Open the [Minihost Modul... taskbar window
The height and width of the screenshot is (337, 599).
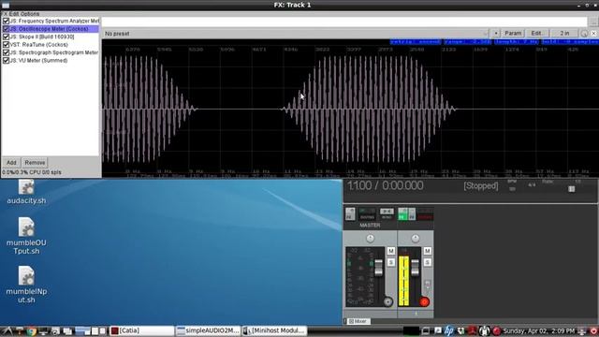[274, 330]
